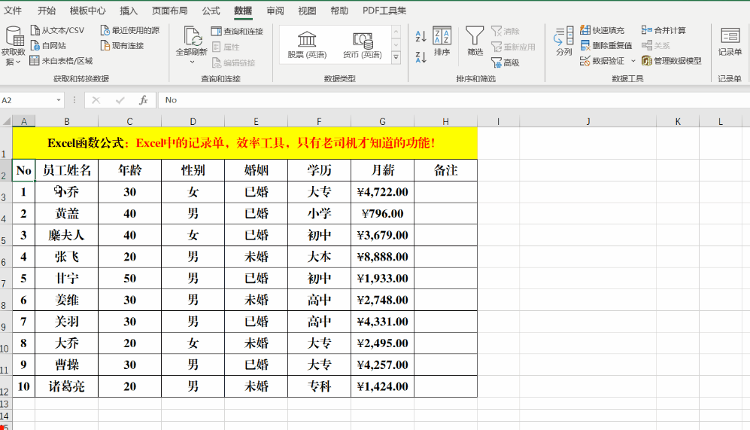This screenshot has width=750, height=430.
Task: Switch to the 模板中心 tab
Action: (x=87, y=11)
